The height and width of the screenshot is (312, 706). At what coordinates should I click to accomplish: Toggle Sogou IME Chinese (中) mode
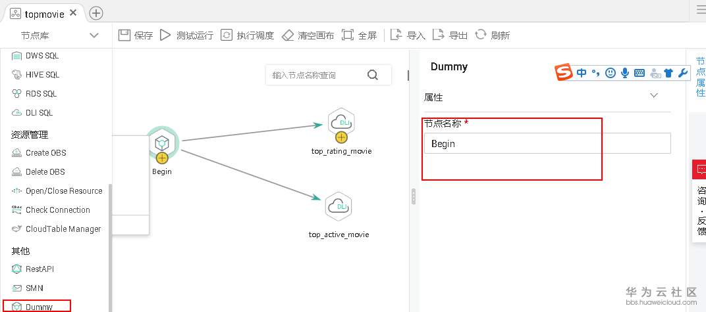click(x=582, y=73)
